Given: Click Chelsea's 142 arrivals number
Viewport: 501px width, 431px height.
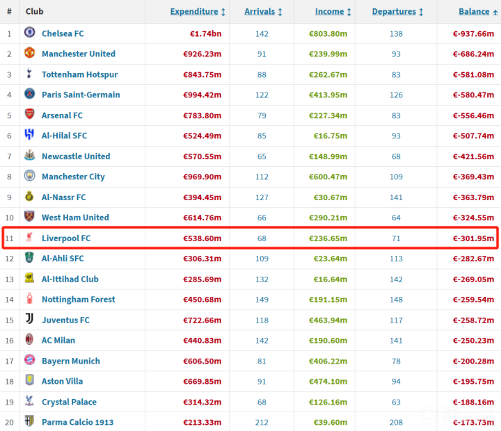Looking at the screenshot, I should (x=262, y=34).
